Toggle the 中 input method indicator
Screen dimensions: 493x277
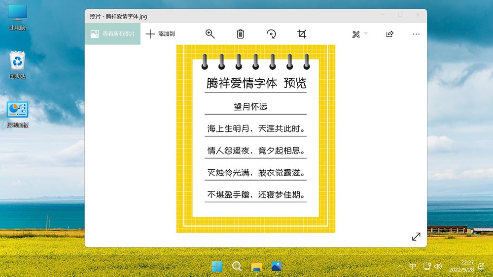point(413,266)
